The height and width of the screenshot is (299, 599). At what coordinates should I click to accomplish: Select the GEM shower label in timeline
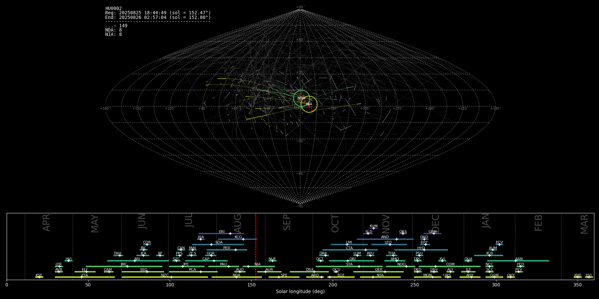click(x=433, y=232)
